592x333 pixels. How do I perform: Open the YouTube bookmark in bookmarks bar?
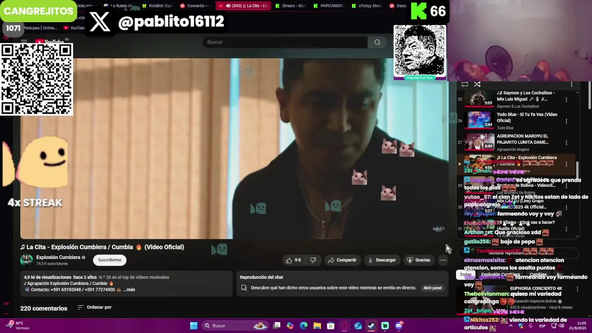(74, 28)
